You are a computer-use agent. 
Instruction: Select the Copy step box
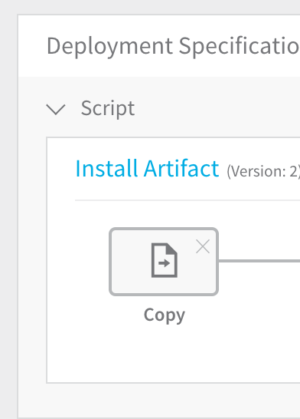[x=164, y=262]
